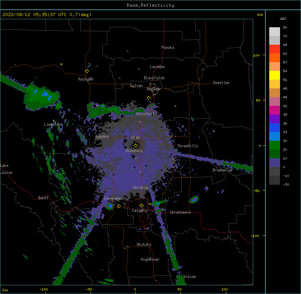
Task: Click the yellow diamond marker near RockyMH
Action: pyautogui.click(x=87, y=71)
